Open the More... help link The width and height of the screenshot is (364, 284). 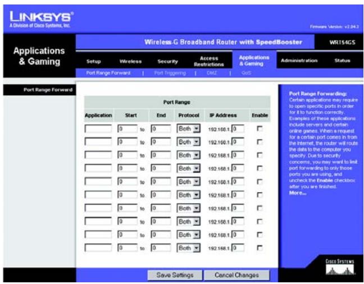click(x=297, y=193)
